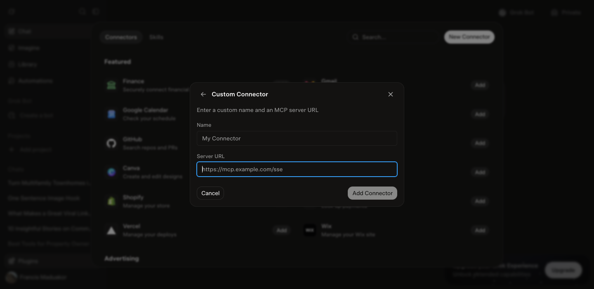594x289 pixels.
Task: Confirm with the Add Connector button
Action: click(372, 193)
